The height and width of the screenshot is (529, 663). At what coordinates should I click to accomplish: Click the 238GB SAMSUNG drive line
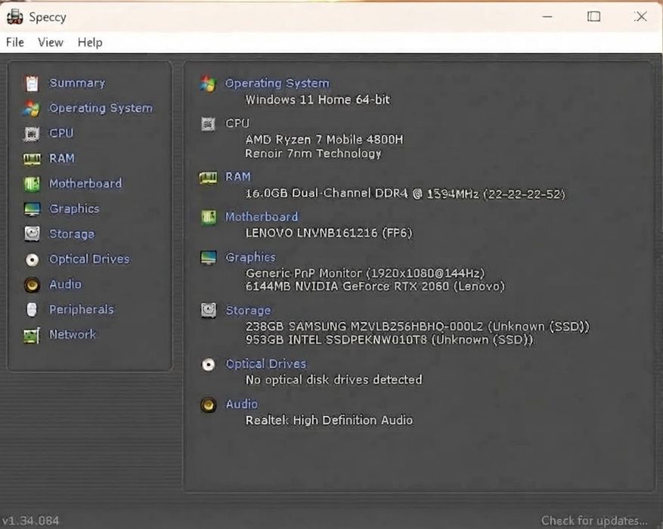tap(417, 326)
